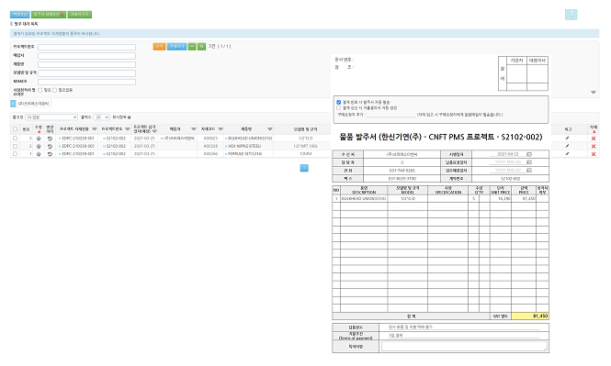611x366 pixels.
Task: Check the second auto-create checkbox in order form
Action: click(339, 107)
